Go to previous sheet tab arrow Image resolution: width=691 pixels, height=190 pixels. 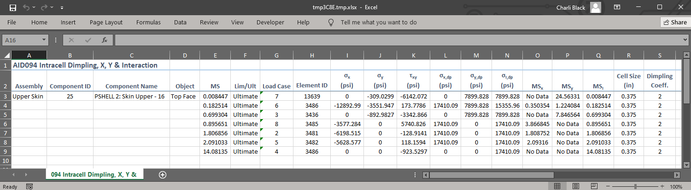click(13, 175)
